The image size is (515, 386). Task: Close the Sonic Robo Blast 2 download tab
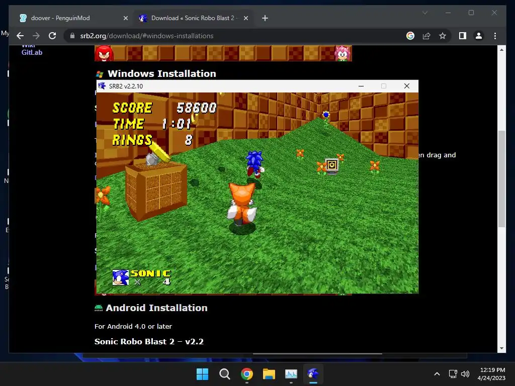pyautogui.click(x=245, y=18)
